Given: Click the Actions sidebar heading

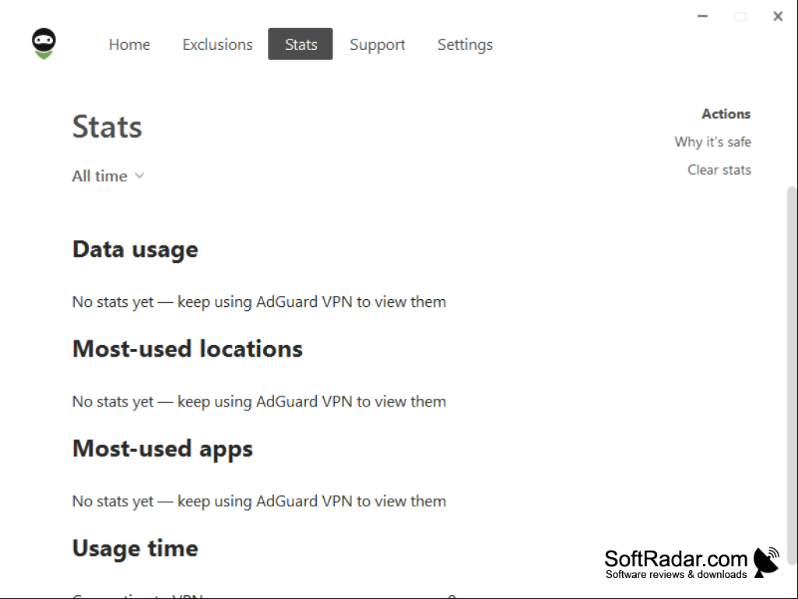Looking at the screenshot, I should click(726, 114).
